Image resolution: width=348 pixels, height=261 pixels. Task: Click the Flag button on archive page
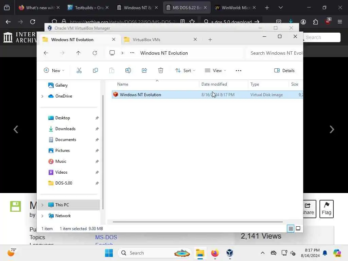327,209
